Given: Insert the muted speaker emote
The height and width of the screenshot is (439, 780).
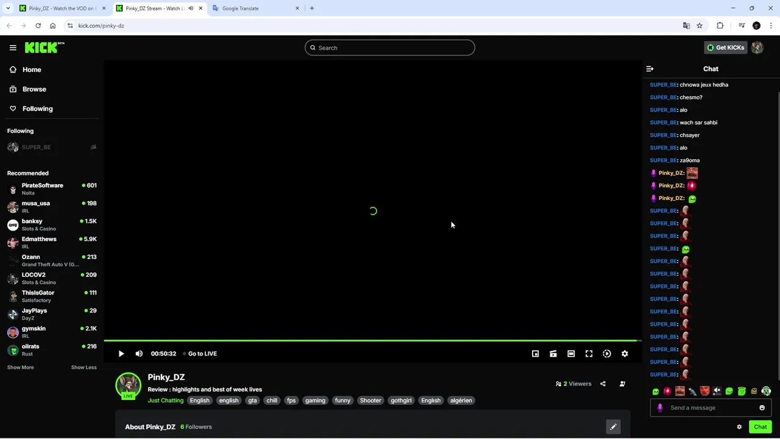Looking at the screenshot, I should click(x=717, y=391).
